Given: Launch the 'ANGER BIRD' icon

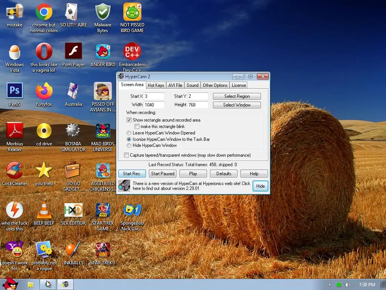Looking at the screenshot, I should point(103,51).
